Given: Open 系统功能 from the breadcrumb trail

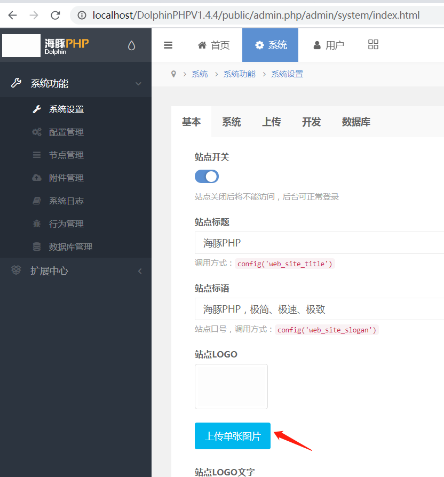Looking at the screenshot, I should 239,74.
